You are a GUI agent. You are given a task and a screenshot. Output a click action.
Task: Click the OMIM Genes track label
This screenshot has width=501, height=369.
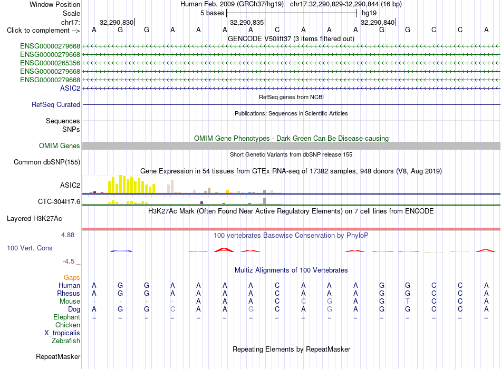[60, 145]
